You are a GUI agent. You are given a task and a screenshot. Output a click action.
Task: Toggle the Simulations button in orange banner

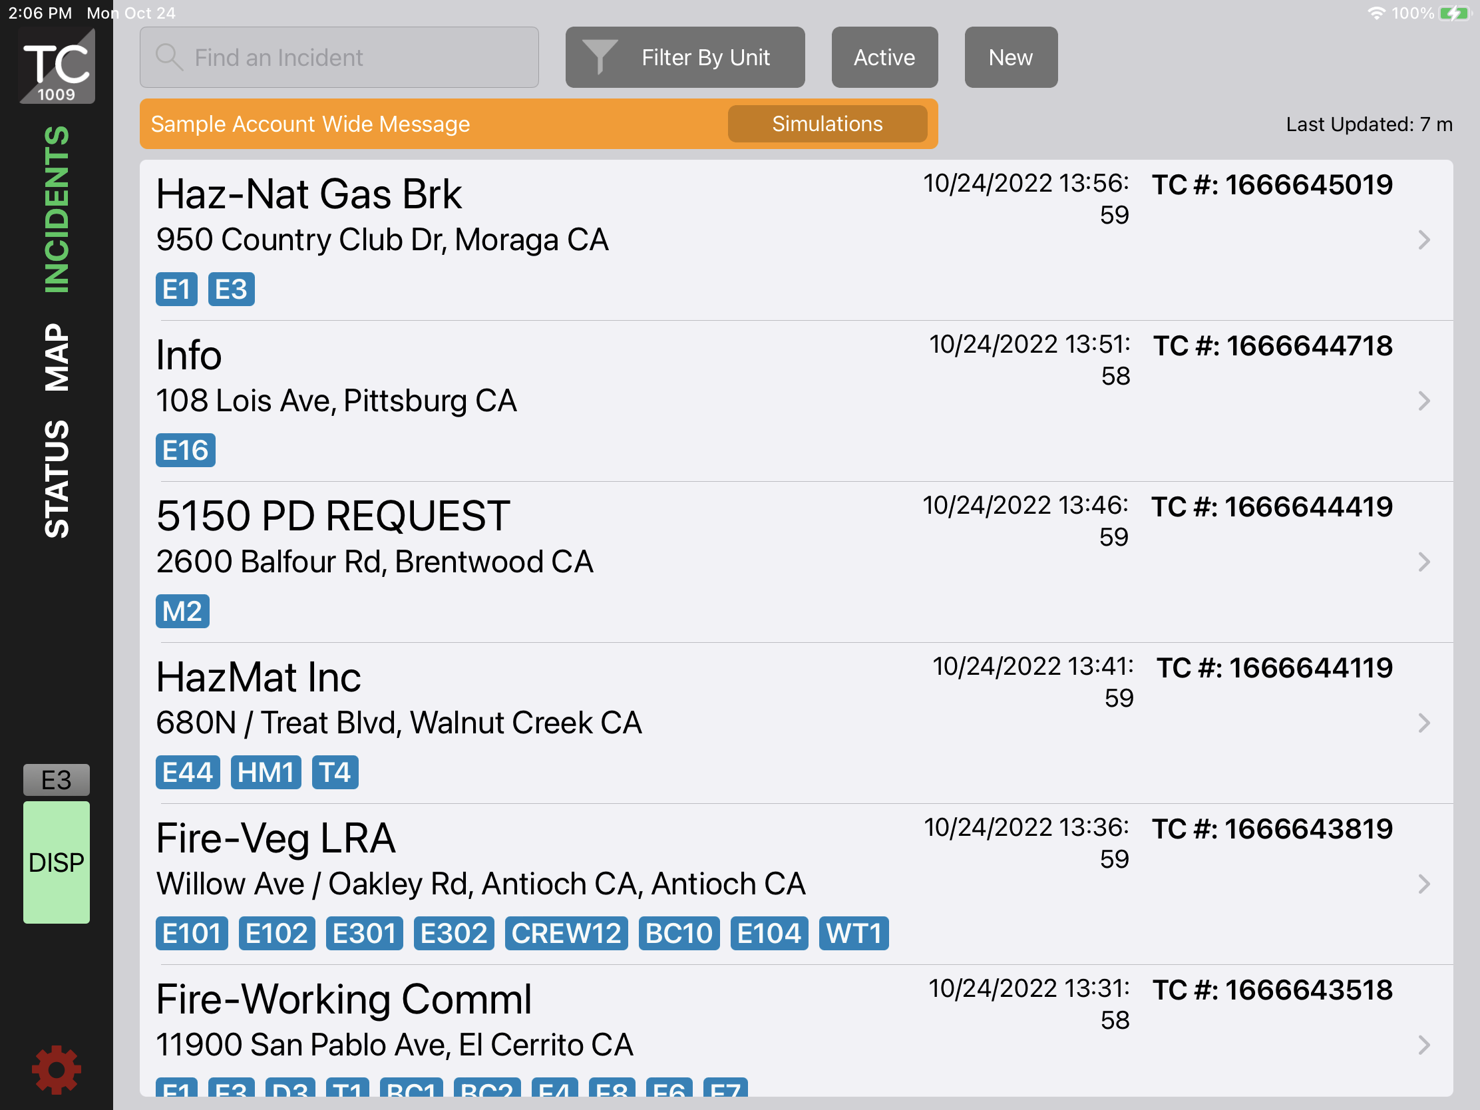tap(827, 124)
